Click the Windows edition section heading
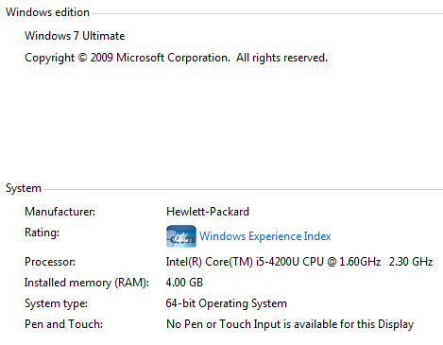The height and width of the screenshot is (345, 443). click(47, 12)
